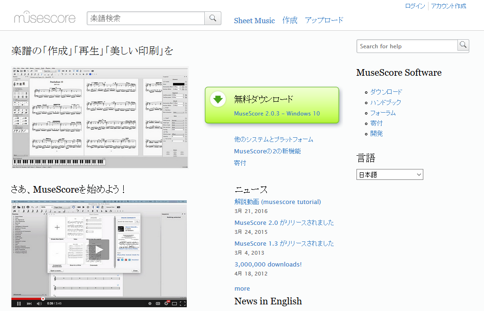Click the help search magnifier icon
The height and width of the screenshot is (311, 484).
tap(463, 45)
